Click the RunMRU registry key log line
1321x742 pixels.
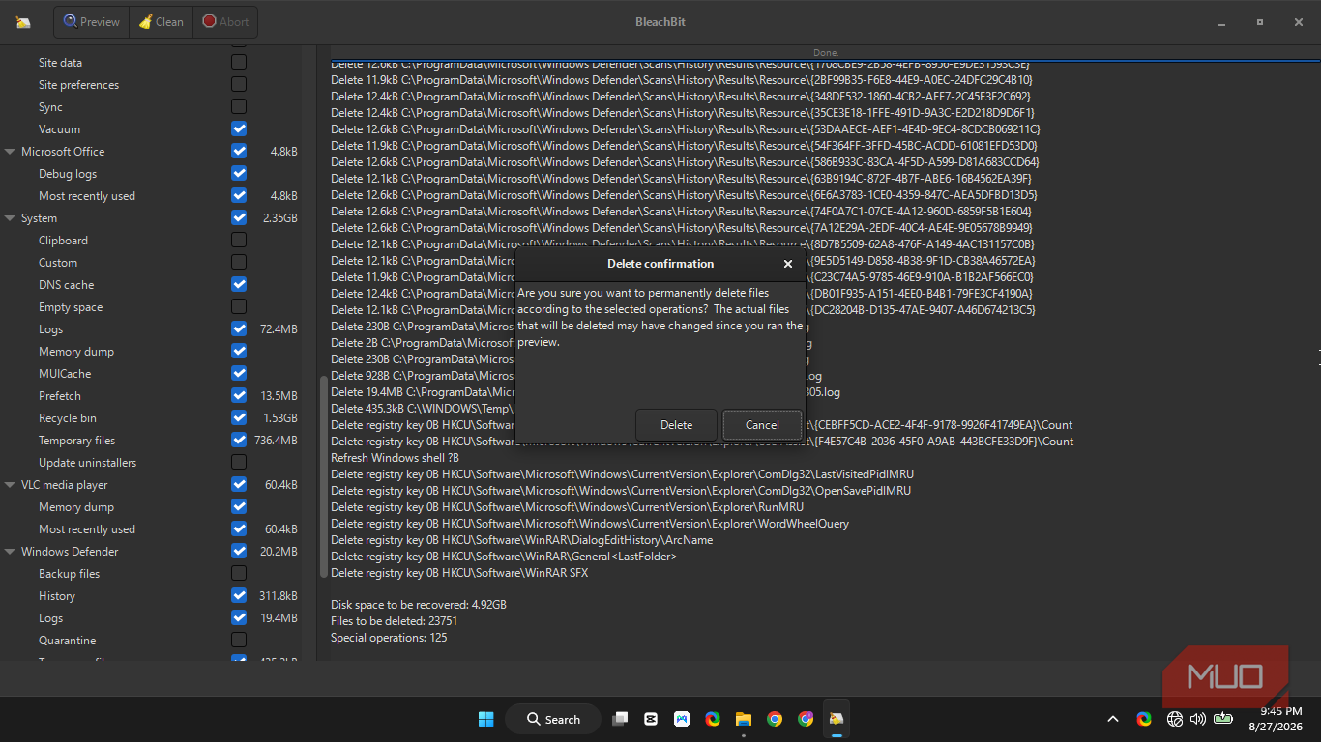tap(567, 507)
